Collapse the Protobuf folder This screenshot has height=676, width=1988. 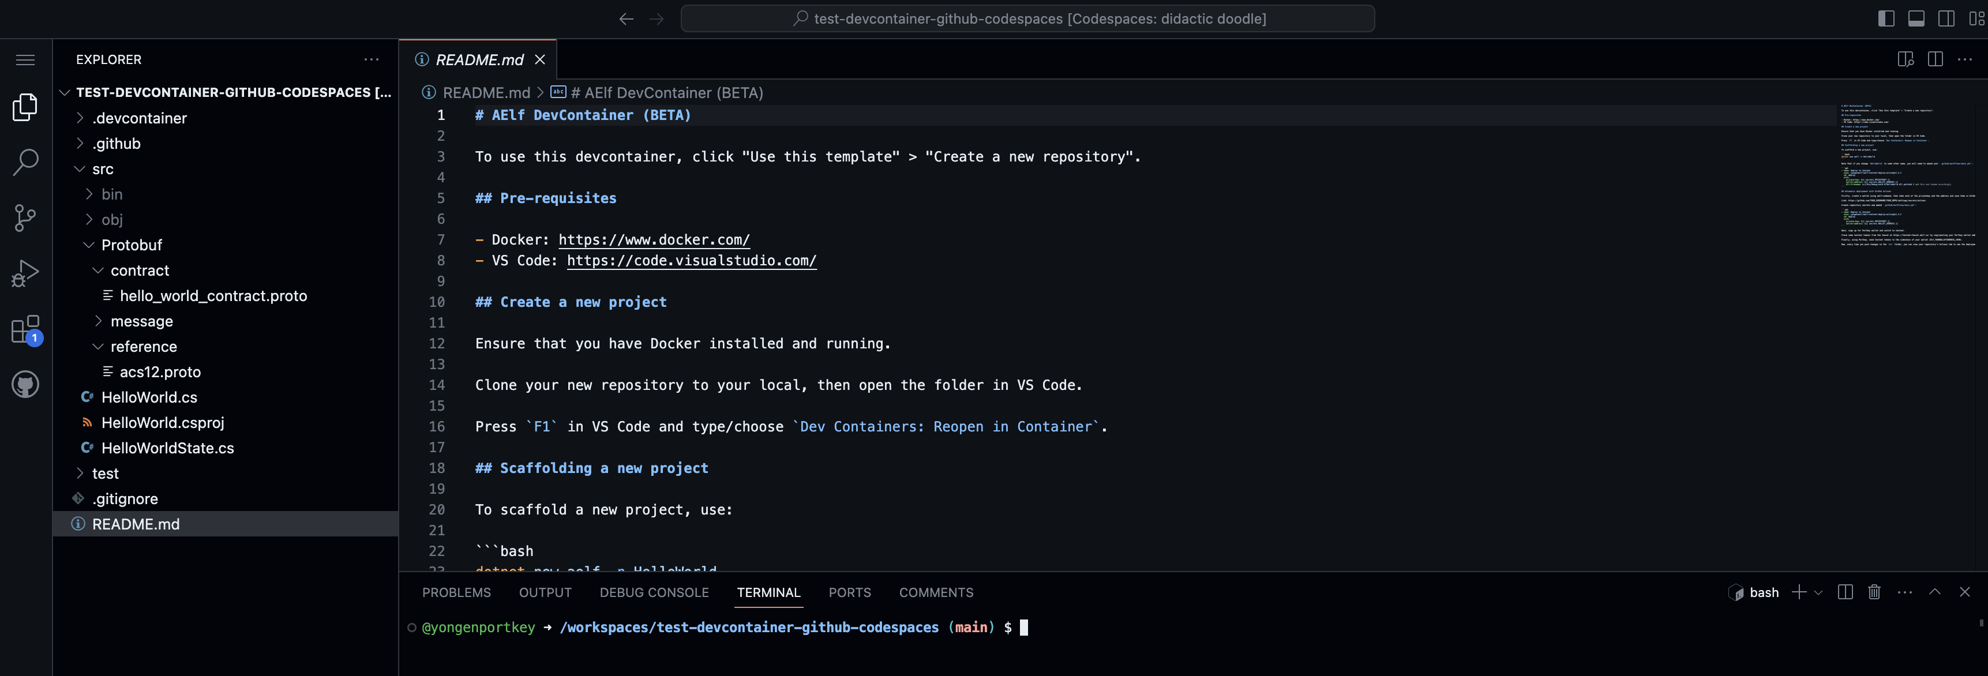click(x=226, y=245)
